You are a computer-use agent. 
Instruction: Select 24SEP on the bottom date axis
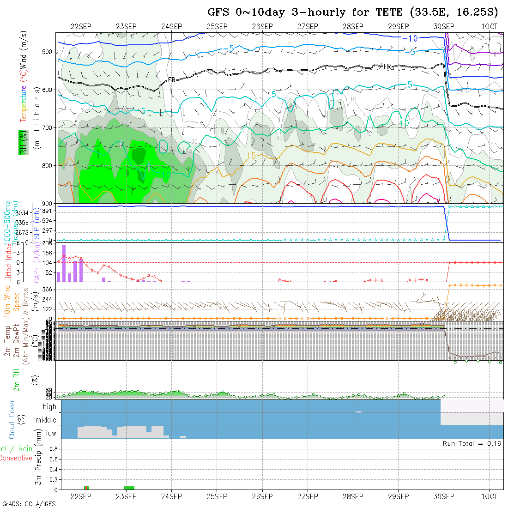(171, 496)
